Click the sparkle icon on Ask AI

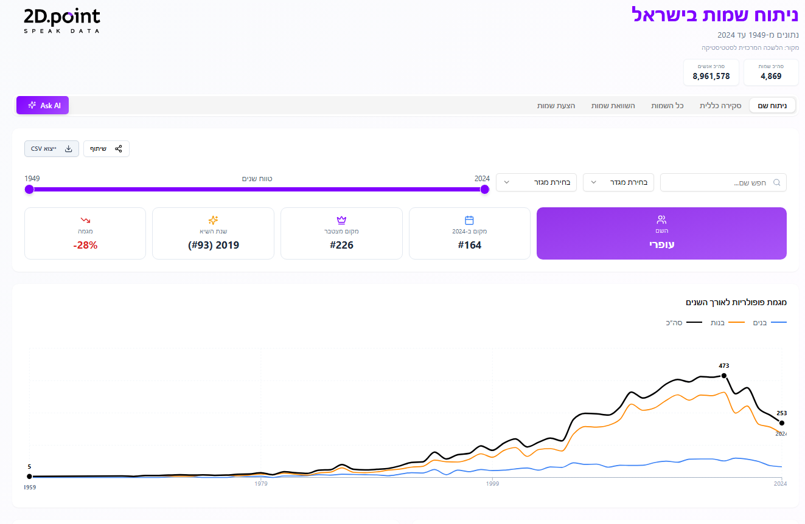[32, 105]
